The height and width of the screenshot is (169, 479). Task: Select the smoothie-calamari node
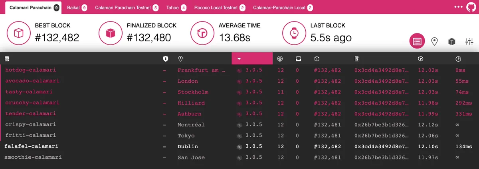[x=33, y=157]
